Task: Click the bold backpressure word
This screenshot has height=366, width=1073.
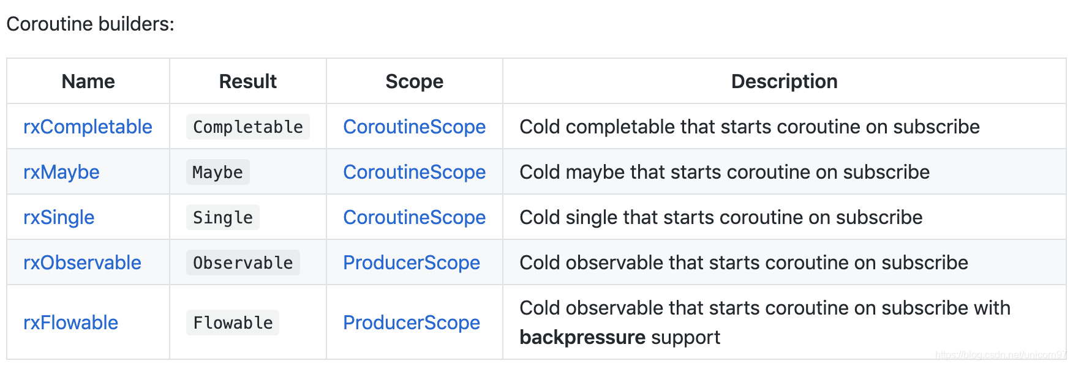Action: tap(582, 337)
